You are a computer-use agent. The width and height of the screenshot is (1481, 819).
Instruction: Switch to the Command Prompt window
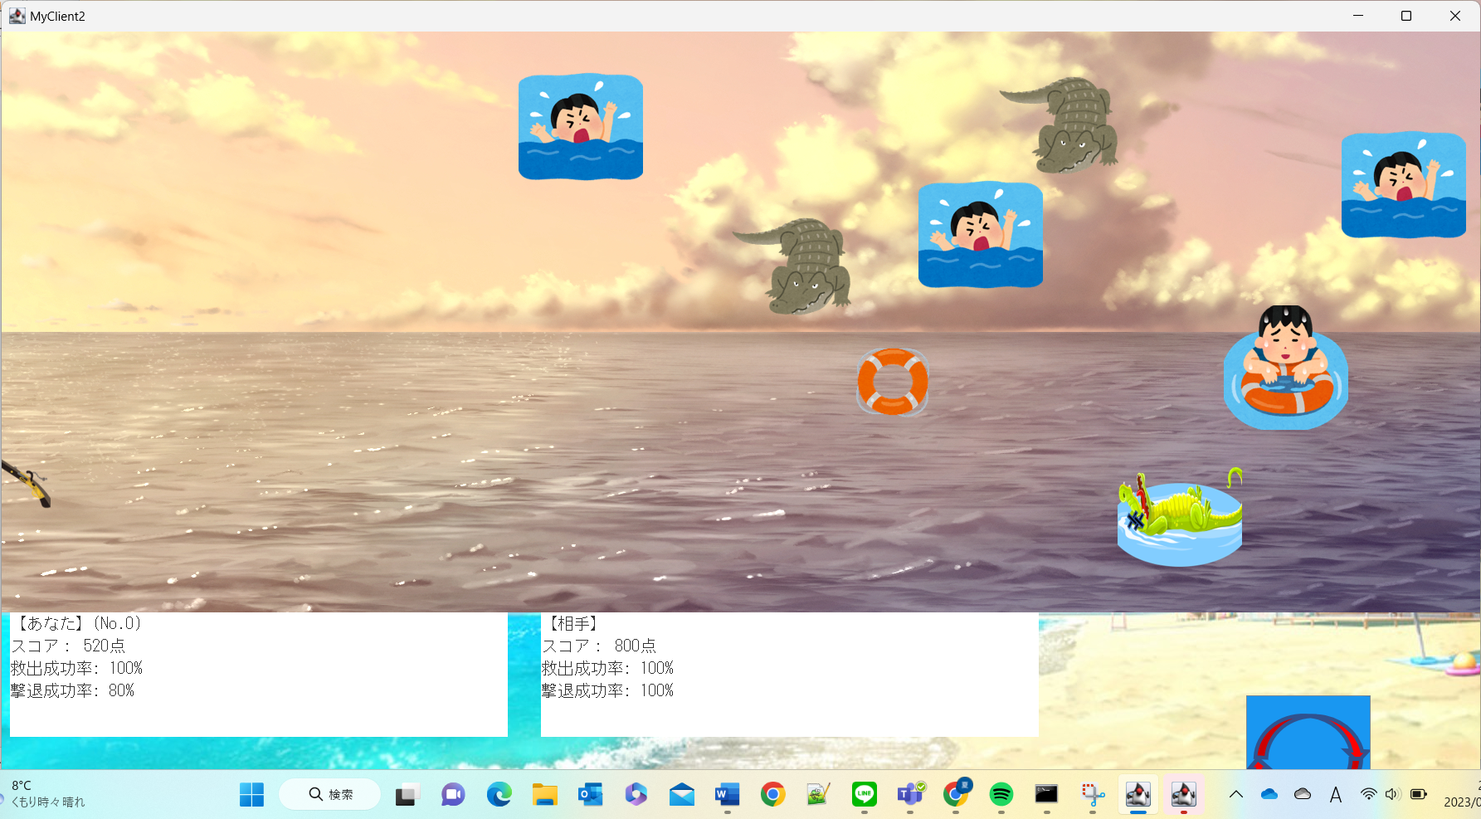(x=1047, y=795)
